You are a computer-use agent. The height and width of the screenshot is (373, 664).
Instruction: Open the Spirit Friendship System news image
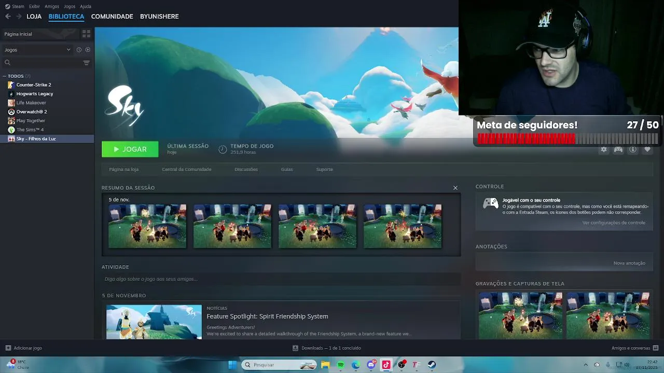(x=154, y=322)
